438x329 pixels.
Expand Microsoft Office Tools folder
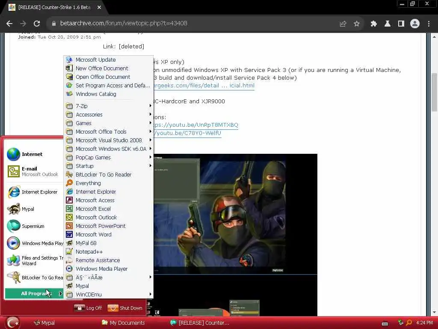pos(108,132)
